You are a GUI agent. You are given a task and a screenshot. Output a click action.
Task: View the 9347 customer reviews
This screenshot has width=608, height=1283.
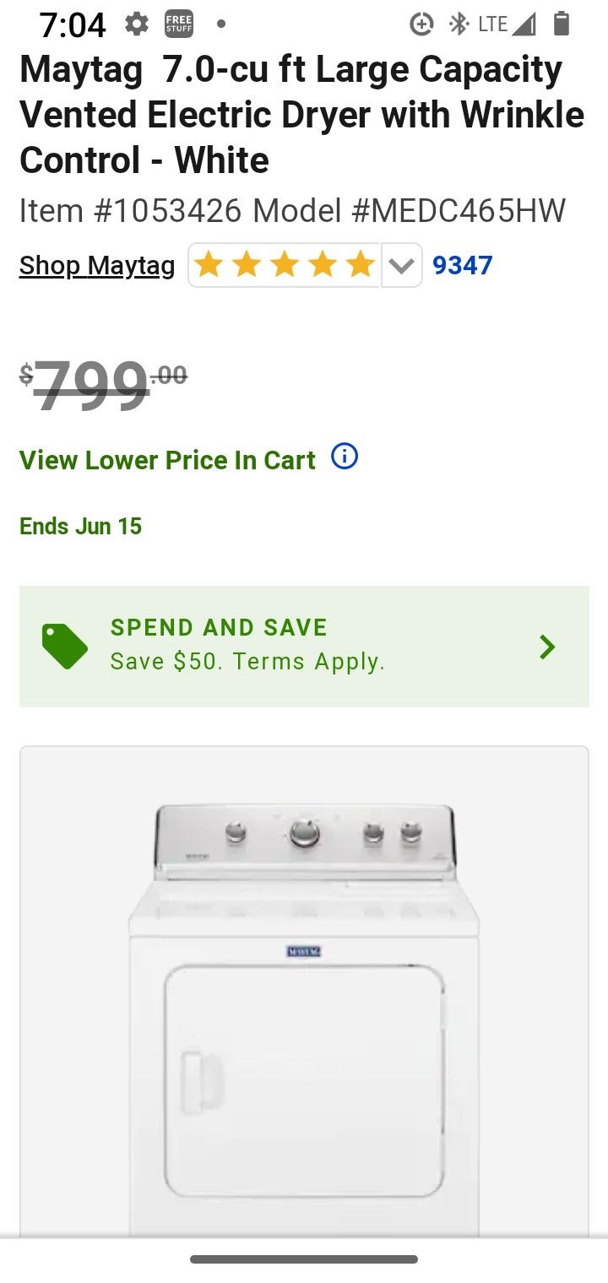pos(462,266)
